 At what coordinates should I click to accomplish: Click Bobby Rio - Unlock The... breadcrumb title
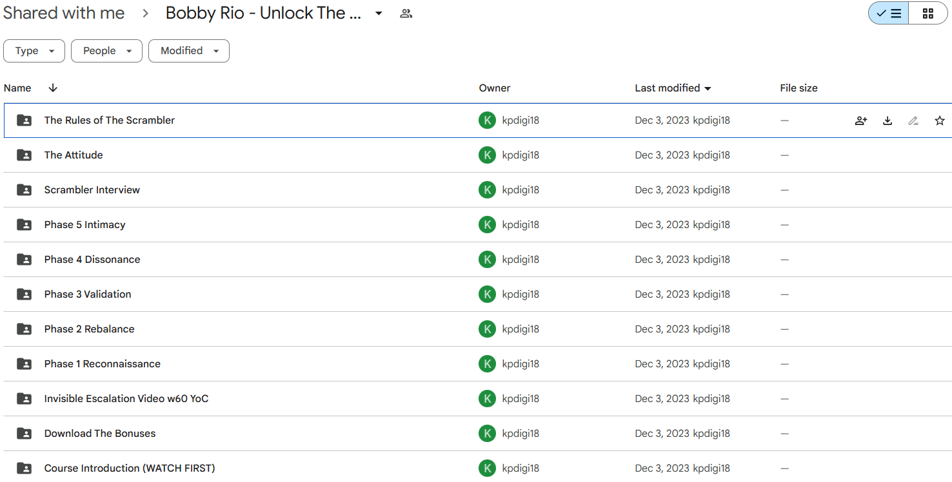(263, 14)
